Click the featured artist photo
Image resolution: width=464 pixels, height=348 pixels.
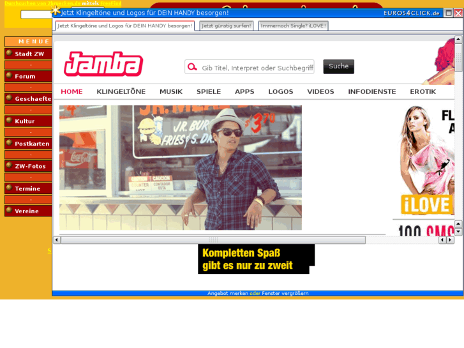[181, 168]
